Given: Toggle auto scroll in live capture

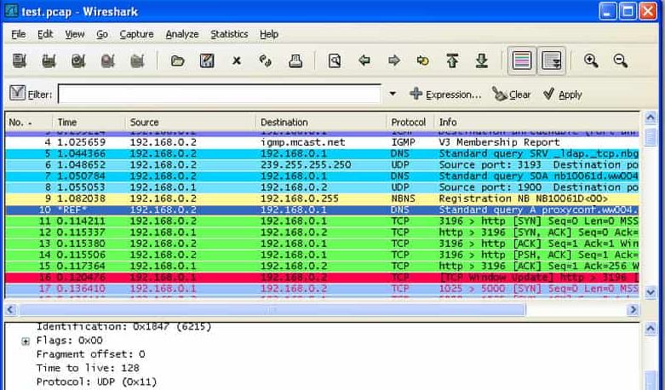Looking at the screenshot, I should [552, 61].
